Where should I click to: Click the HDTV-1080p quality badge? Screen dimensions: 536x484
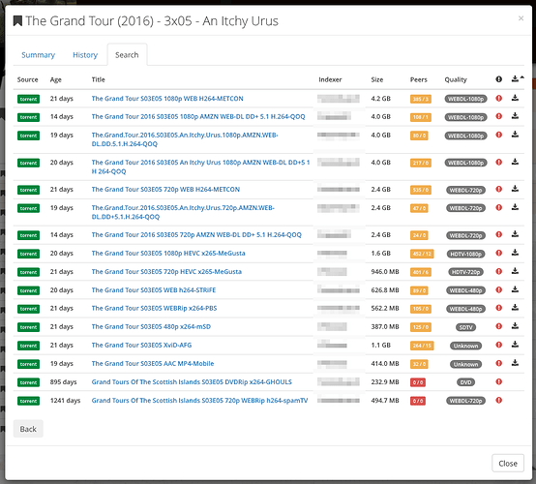point(465,254)
